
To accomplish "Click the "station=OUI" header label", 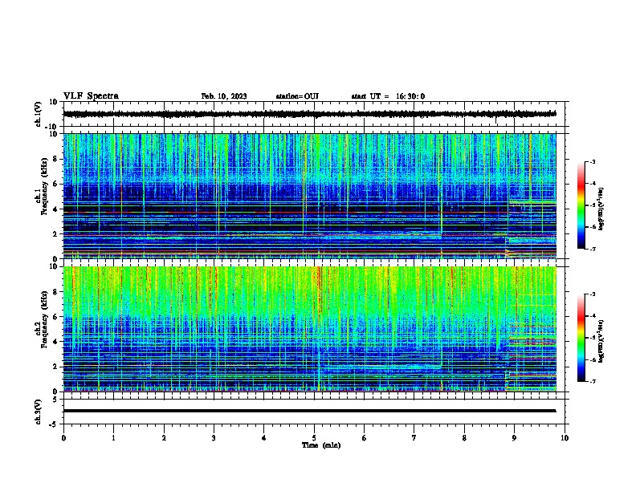I will coord(297,96).
